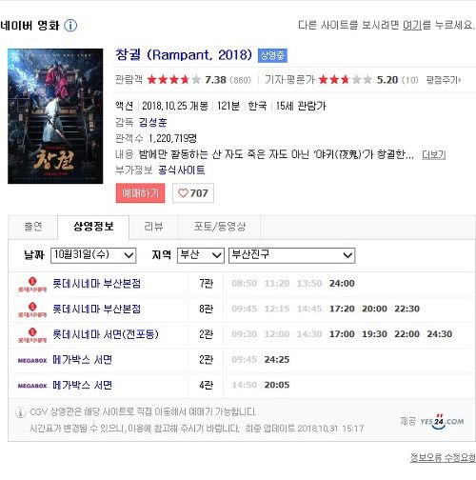Switch to the 출연 tab
This screenshot has width=476, height=480.
tap(33, 227)
